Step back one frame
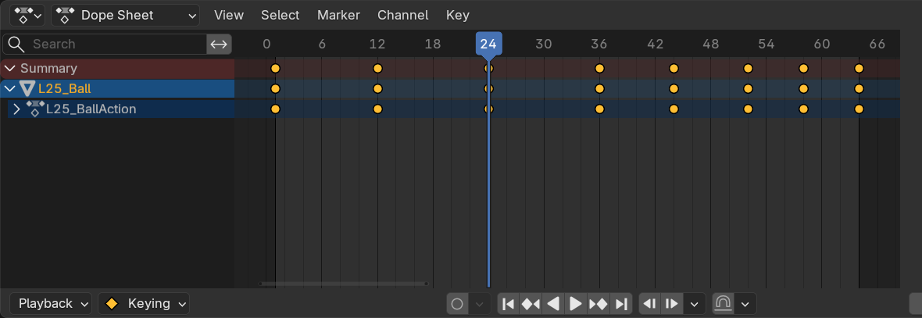922x318 pixels. pos(650,305)
